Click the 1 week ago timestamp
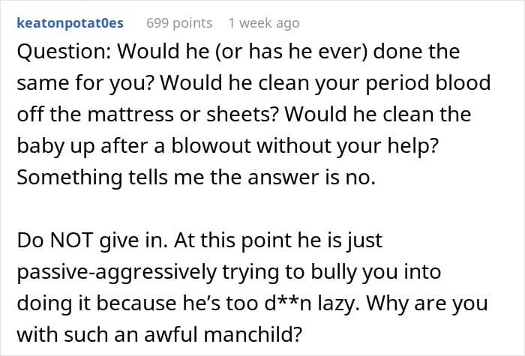 click(263, 23)
